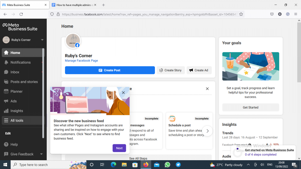Image resolution: width=301 pixels, height=169 pixels.
Task: Click Ruby's Corner page profile picture
Action: click(x=73, y=40)
